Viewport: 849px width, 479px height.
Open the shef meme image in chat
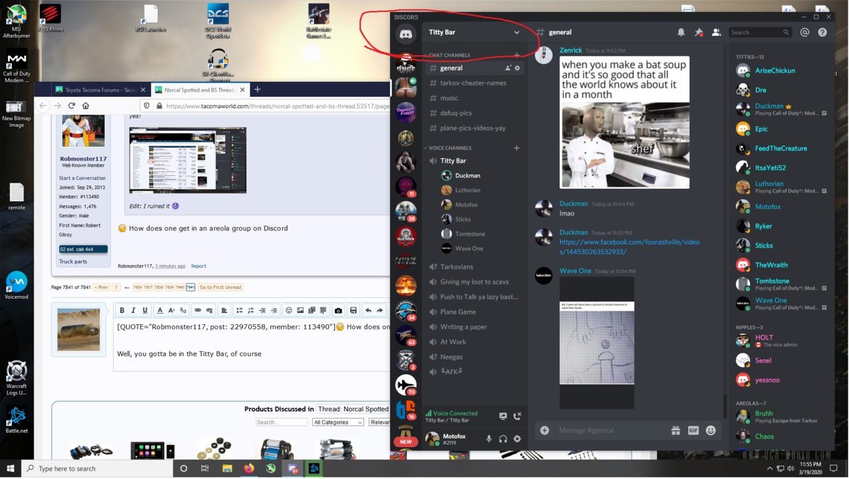point(624,122)
